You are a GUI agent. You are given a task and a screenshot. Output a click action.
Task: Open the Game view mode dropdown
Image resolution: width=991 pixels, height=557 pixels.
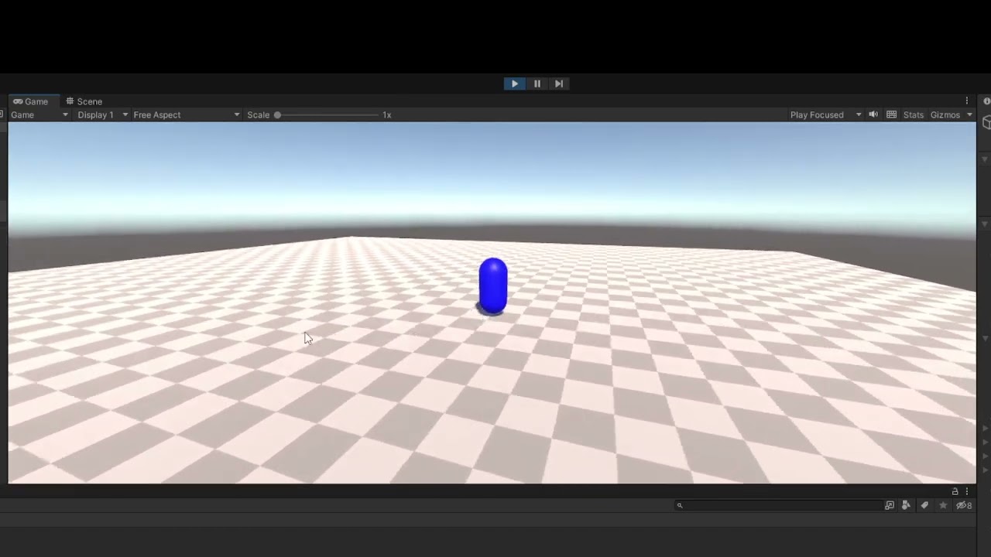click(x=39, y=114)
